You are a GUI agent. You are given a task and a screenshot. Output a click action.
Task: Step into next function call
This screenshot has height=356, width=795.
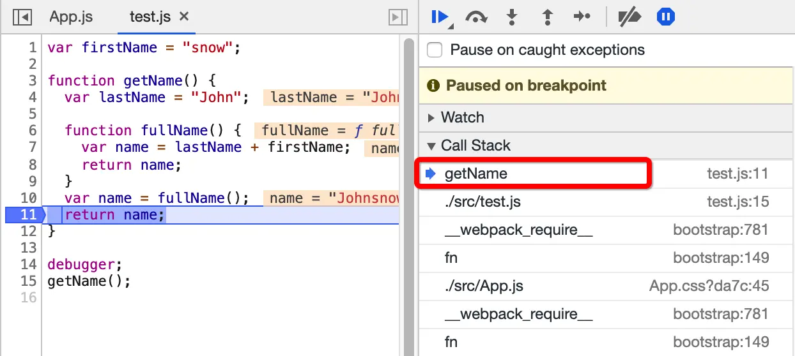[x=511, y=17]
